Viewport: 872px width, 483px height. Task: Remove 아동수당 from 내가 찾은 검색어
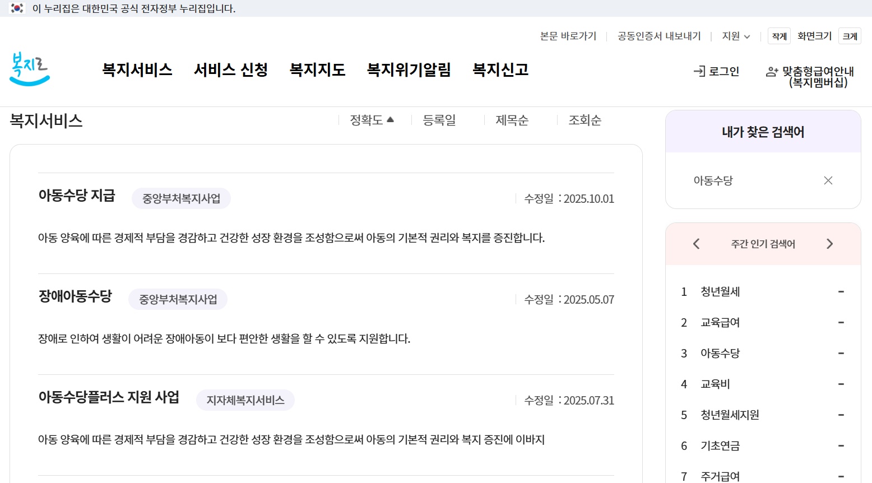828,180
